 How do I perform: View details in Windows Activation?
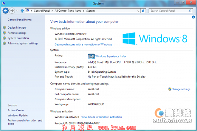point(102,117)
